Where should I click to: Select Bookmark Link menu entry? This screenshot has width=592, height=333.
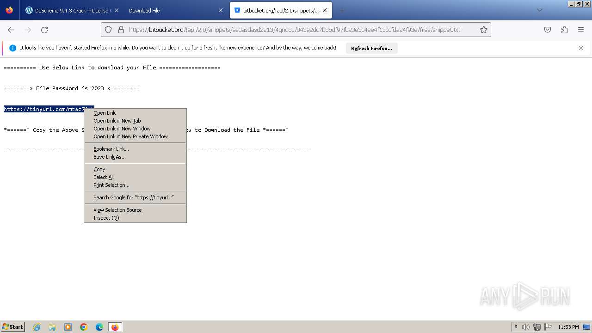(135, 149)
